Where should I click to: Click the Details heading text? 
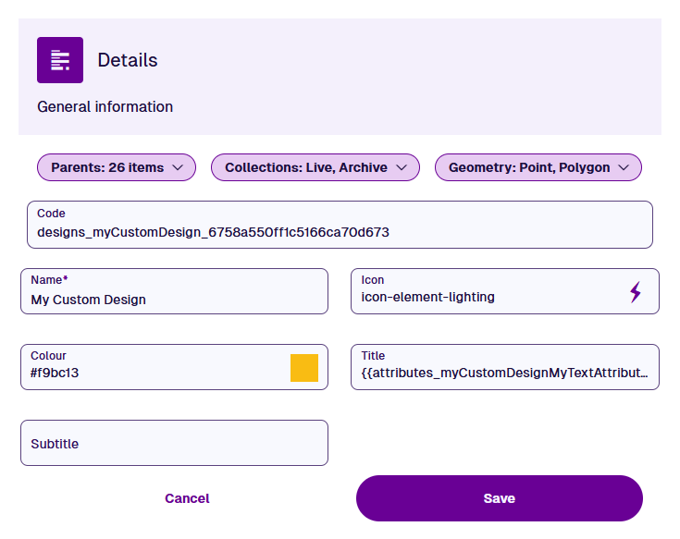point(128,60)
